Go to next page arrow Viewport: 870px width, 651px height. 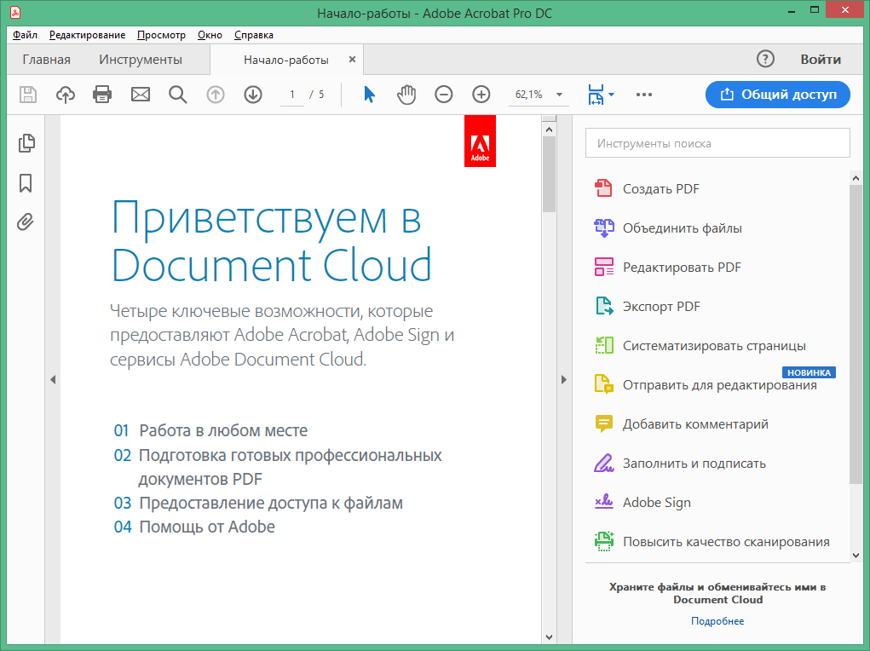[253, 95]
